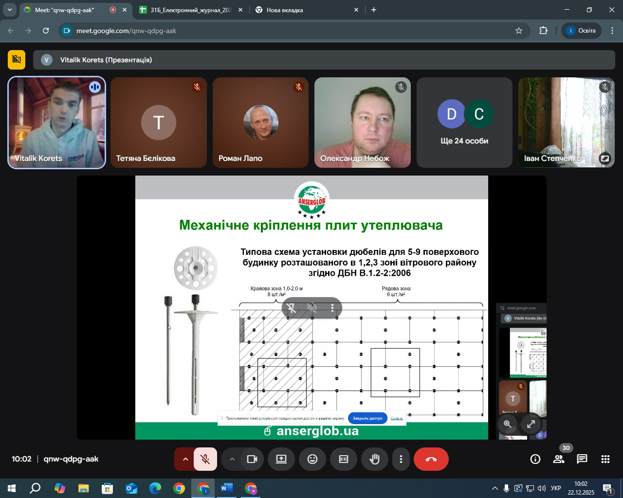
Task: Open audio settings chevron
Action: click(185, 459)
